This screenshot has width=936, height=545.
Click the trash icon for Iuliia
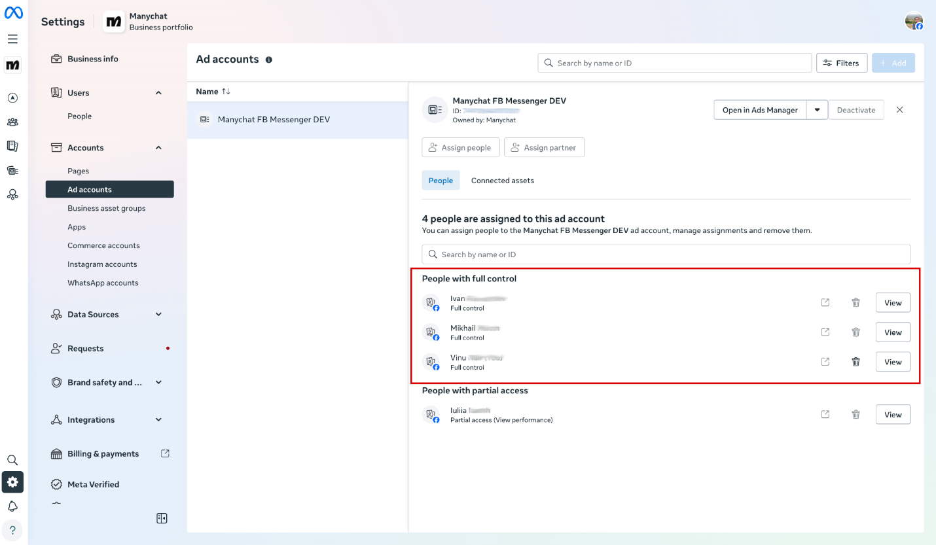coord(855,414)
